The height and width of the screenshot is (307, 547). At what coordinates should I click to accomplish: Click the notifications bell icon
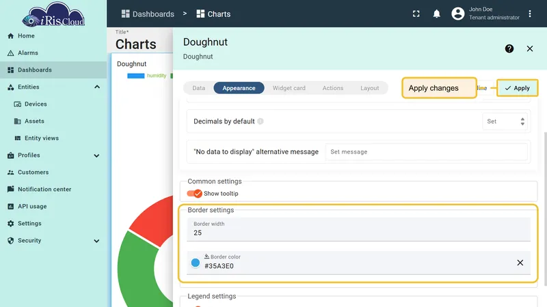click(x=436, y=14)
